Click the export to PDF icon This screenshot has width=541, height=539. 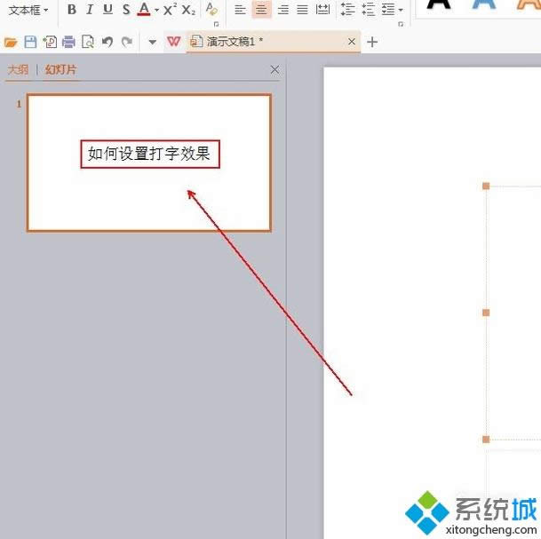(50, 42)
